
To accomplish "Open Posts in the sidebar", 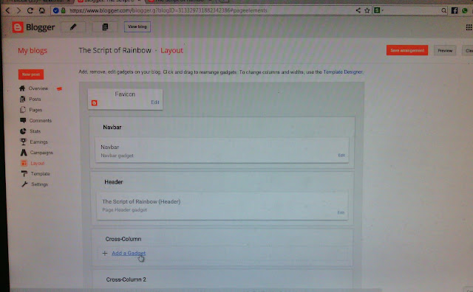I will point(35,99).
